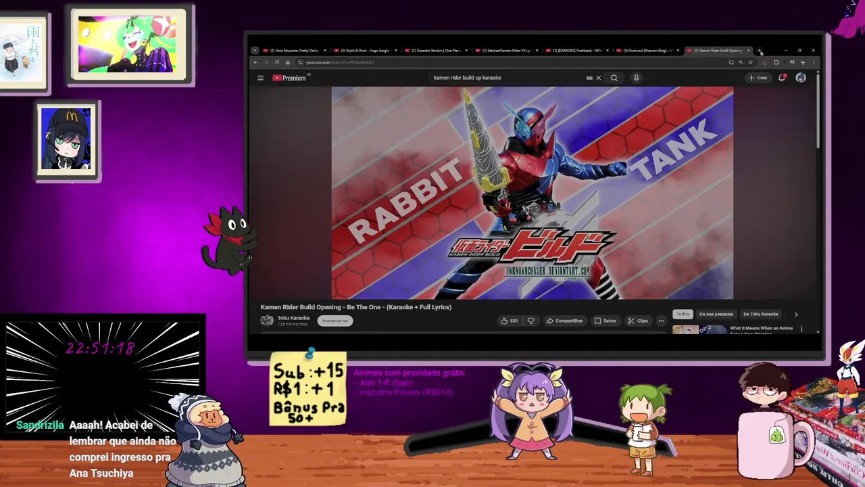Open the YouTube hamburger guide menu
The height and width of the screenshot is (487, 865).
pos(260,78)
